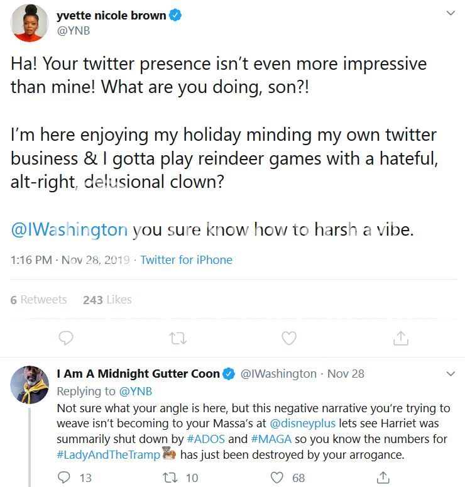Open the reply author's profile avatar
The image size is (465, 487).
pyautogui.click(x=30, y=384)
